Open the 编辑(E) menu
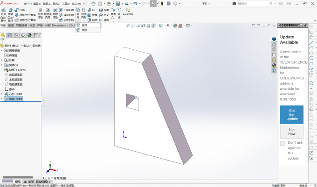This screenshot has width=317, height=187. tap(37, 4)
